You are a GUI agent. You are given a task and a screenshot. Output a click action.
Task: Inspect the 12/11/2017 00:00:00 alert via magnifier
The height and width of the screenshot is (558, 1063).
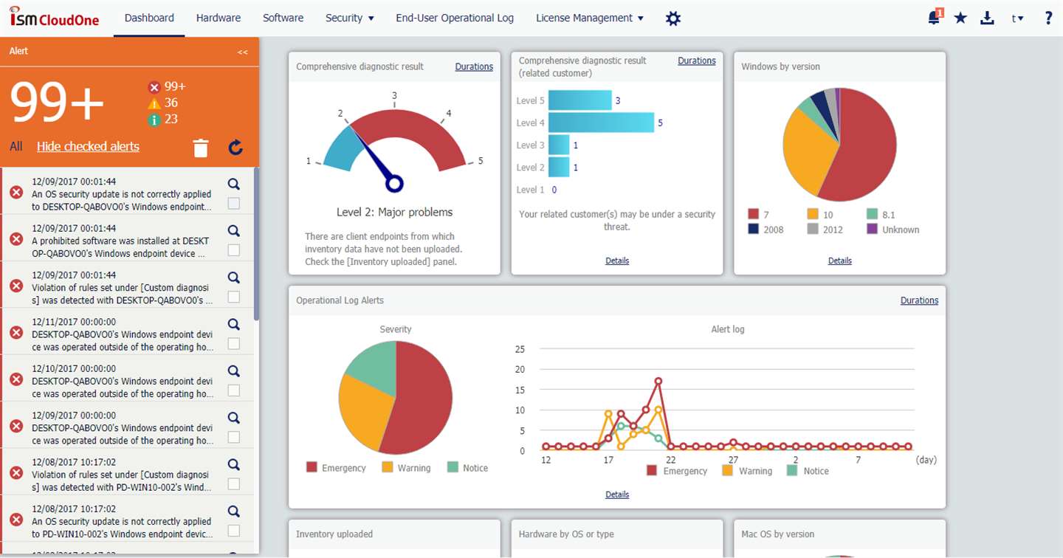(x=234, y=325)
